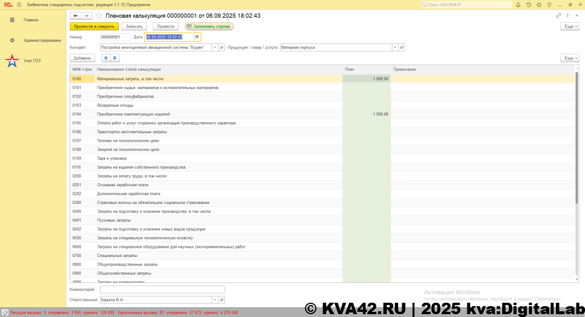The image size is (585, 317).
Task: Add document to favorites with star icon
Action: click(x=99, y=15)
